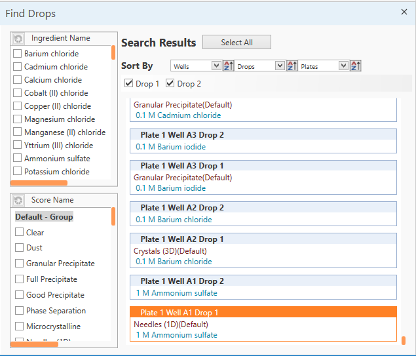The height and width of the screenshot is (356, 416).
Task: Click the 0.1 M Barium iodide link under Well A3 Drop 1
Action: pos(170,188)
